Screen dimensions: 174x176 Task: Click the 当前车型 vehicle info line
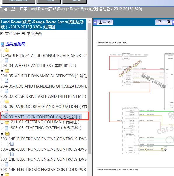point(71,9)
